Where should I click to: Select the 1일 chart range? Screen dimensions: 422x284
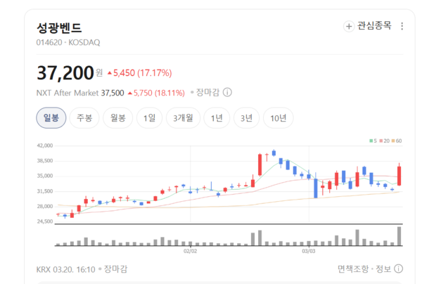click(x=149, y=118)
